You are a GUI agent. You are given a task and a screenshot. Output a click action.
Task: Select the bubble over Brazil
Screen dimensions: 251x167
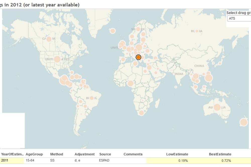[92, 98]
